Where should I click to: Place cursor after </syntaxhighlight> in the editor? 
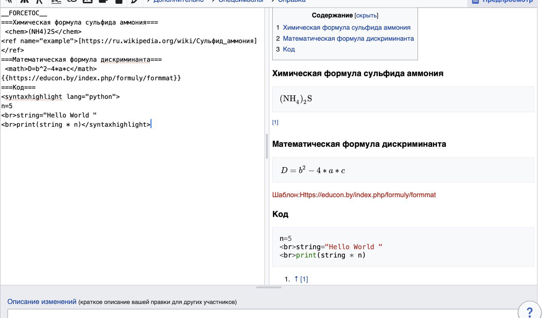[151, 124]
